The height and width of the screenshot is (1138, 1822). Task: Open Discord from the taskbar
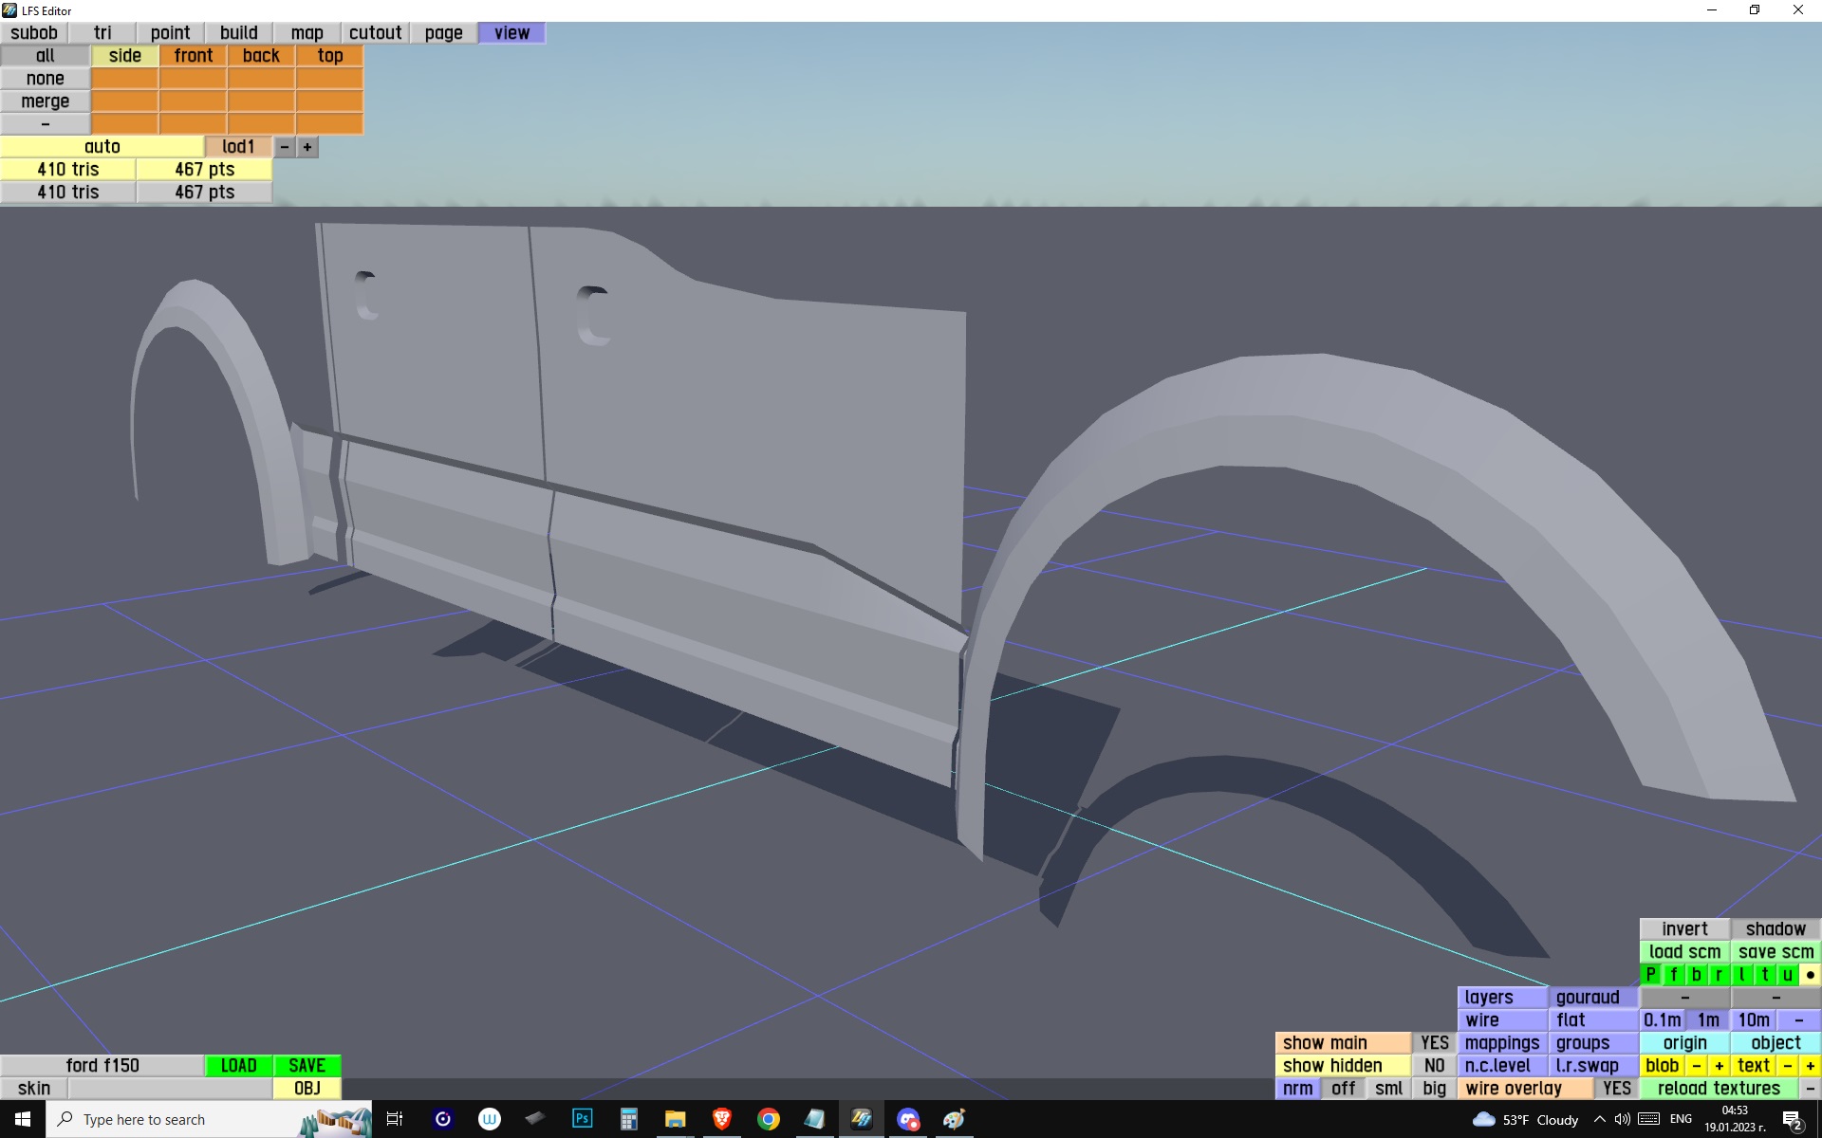click(x=908, y=1119)
